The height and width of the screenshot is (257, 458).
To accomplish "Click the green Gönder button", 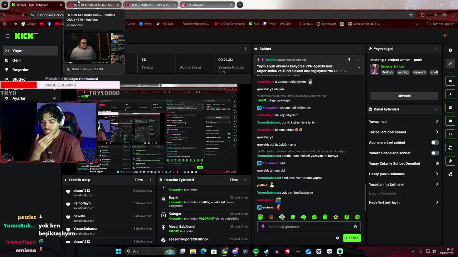I will [352, 238].
